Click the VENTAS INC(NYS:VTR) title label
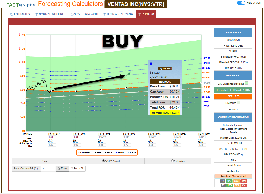The image size is (264, 194). tap(136, 4)
